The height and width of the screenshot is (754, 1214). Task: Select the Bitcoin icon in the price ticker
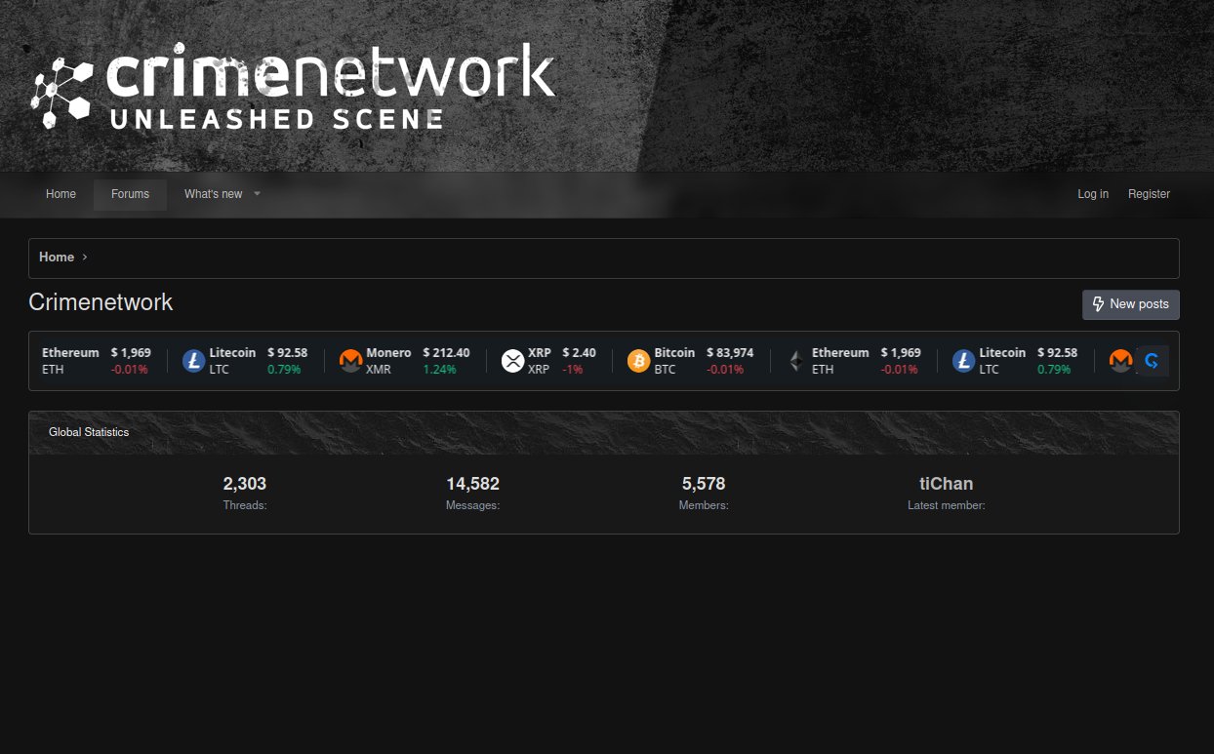tap(639, 361)
